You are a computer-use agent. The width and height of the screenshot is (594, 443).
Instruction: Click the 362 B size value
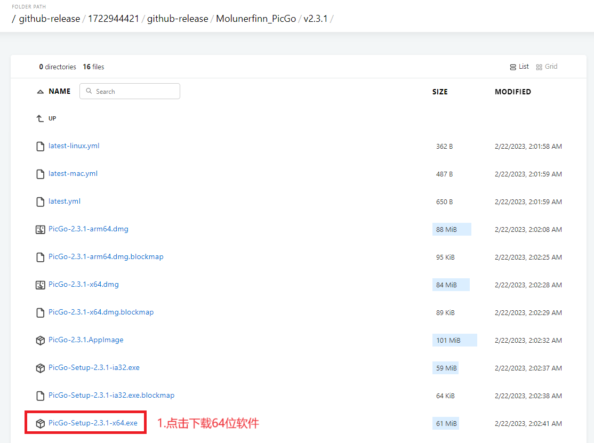click(444, 147)
